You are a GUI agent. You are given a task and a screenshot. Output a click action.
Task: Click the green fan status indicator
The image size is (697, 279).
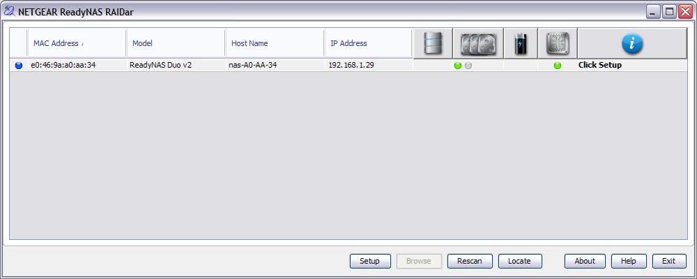pyautogui.click(x=558, y=66)
